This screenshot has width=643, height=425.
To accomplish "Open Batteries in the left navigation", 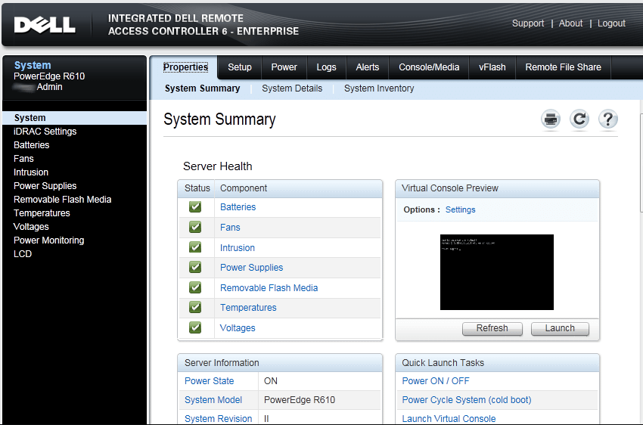I will coord(31,145).
